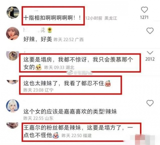The width and height of the screenshot is (160, 145).
Task: Tap the 昨天 22:55 山东 timestamp
Action: pos(38,118)
